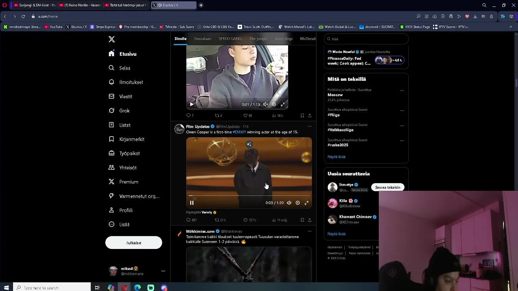The image size is (518, 291).
Task: Open the Profiili person icon
Action: pyautogui.click(x=111, y=210)
